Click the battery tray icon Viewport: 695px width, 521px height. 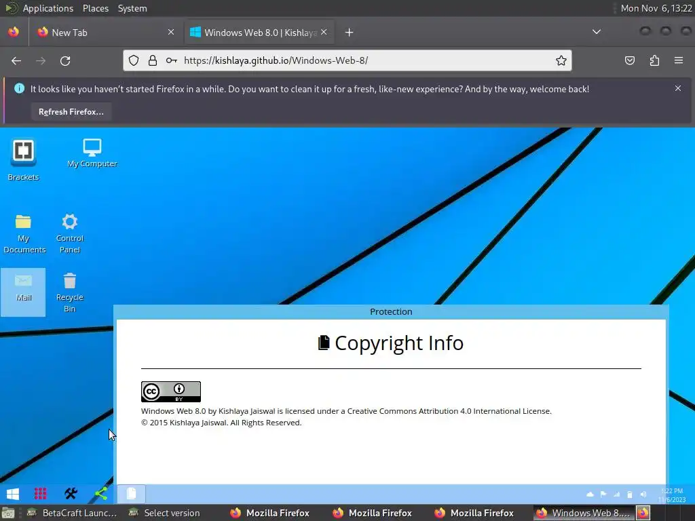point(630,495)
